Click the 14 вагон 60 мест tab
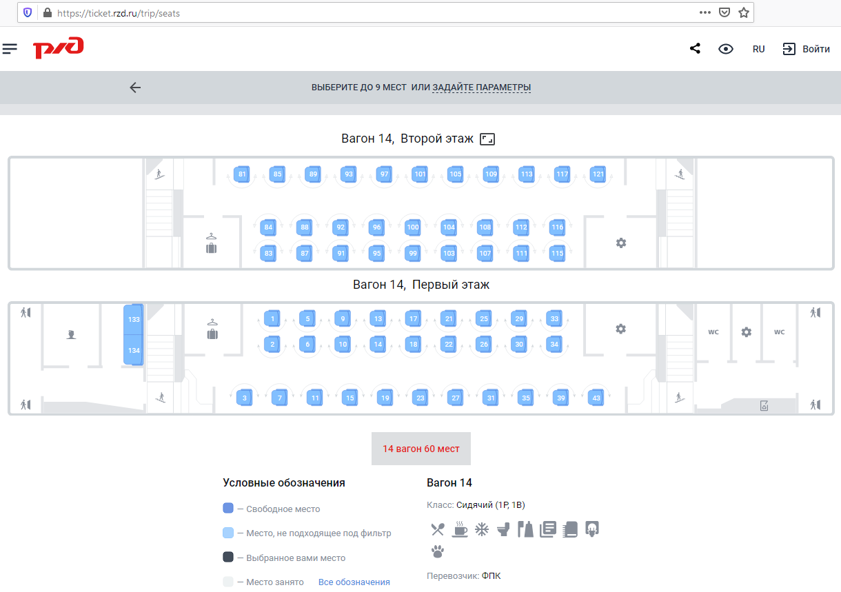The width and height of the screenshot is (841, 592). point(420,449)
